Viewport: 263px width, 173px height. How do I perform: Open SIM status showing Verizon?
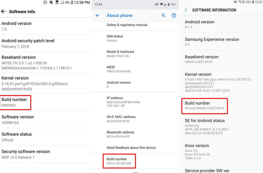tap(115, 38)
